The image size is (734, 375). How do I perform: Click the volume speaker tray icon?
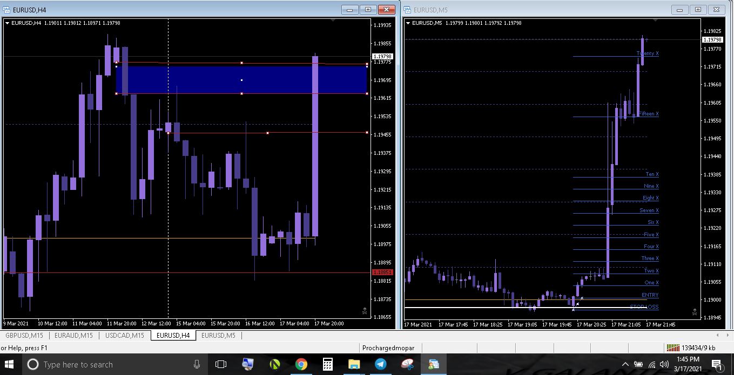click(x=665, y=365)
